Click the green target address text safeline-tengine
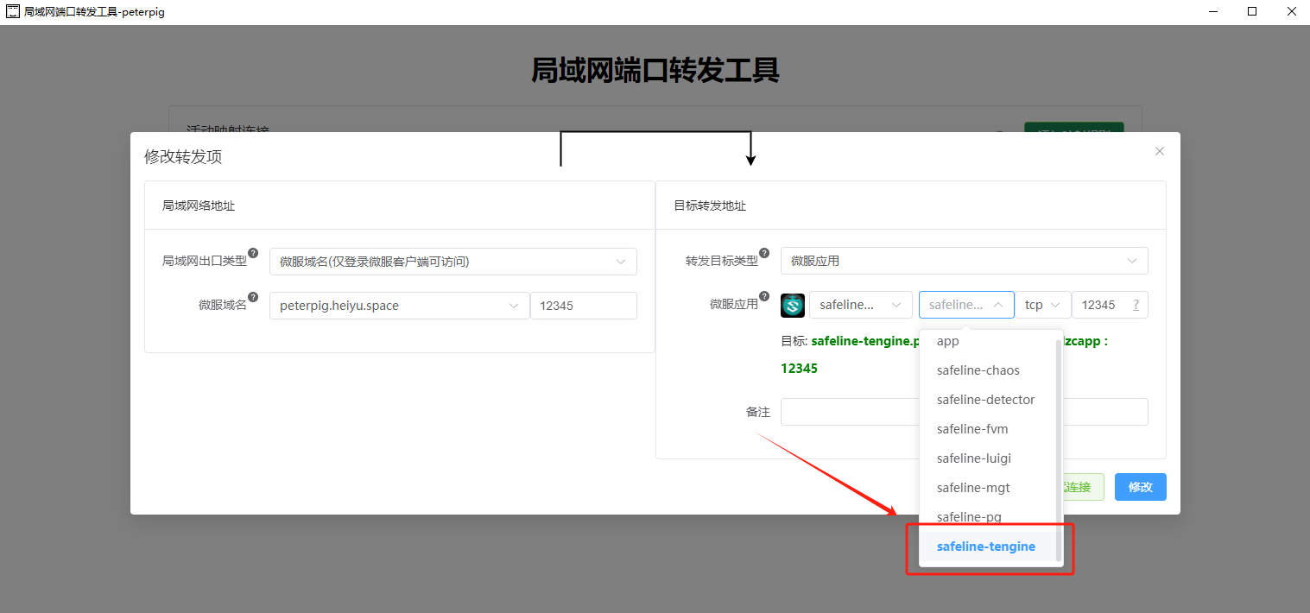This screenshot has height=613, width=1310. 866,341
